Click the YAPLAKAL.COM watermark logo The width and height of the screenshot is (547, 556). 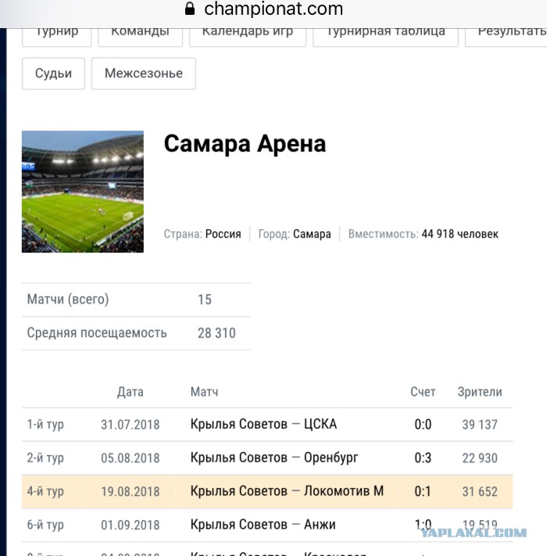point(474,533)
